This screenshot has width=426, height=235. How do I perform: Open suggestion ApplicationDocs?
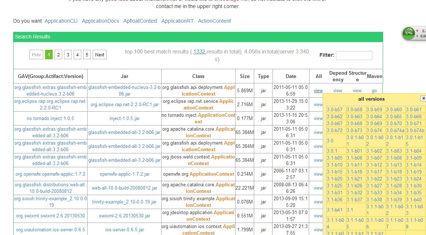[100, 21]
